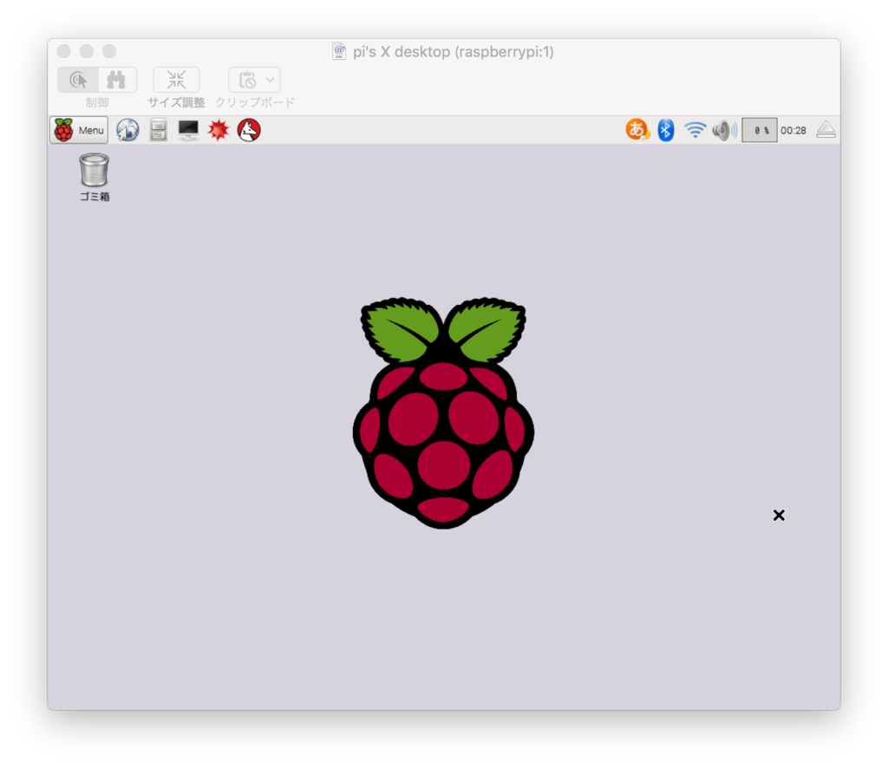
Task: Click the Japanese input method あ icon
Action: (637, 130)
